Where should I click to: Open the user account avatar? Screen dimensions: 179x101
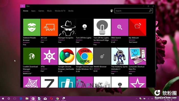click(112, 11)
